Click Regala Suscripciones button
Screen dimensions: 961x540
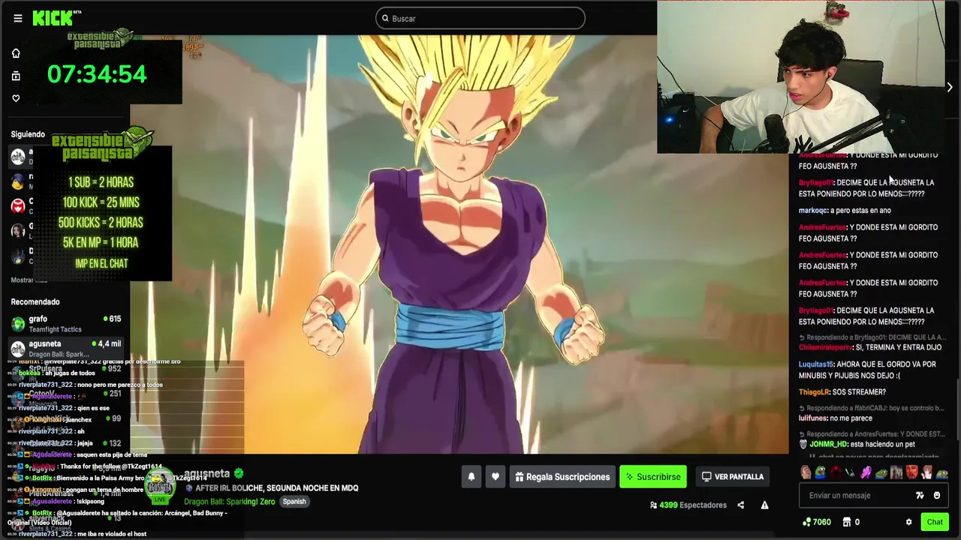[562, 476]
